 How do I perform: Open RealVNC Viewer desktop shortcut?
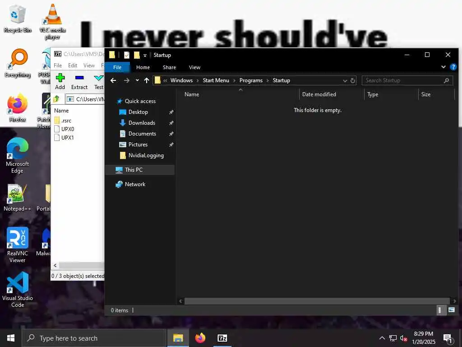pyautogui.click(x=18, y=245)
